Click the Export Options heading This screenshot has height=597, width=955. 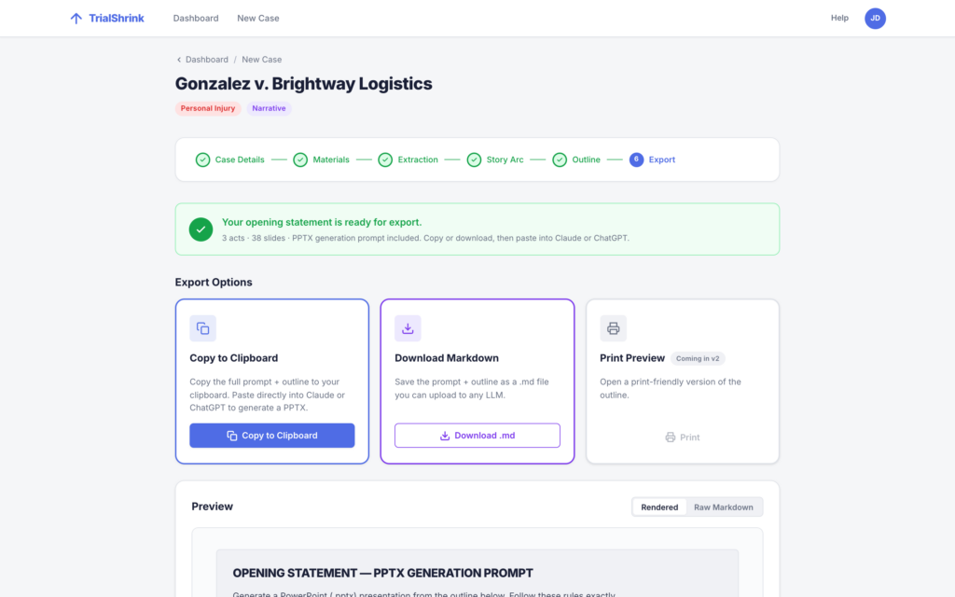pyautogui.click(x=214, y=282)
